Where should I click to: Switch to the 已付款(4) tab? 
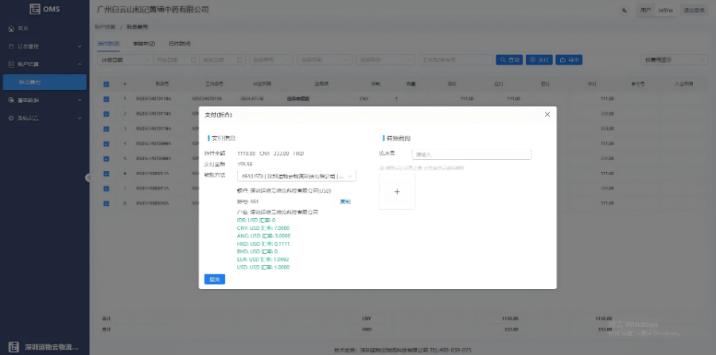179,43
